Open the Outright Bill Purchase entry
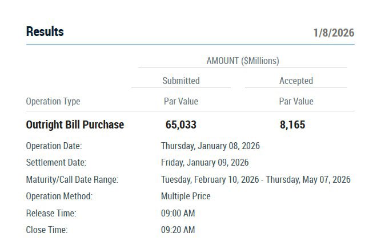This screenshot has height=241, width=377. (75, 124)
